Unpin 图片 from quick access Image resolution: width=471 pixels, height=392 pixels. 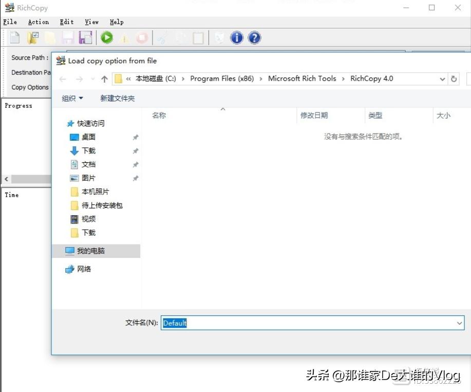(135, 178)
